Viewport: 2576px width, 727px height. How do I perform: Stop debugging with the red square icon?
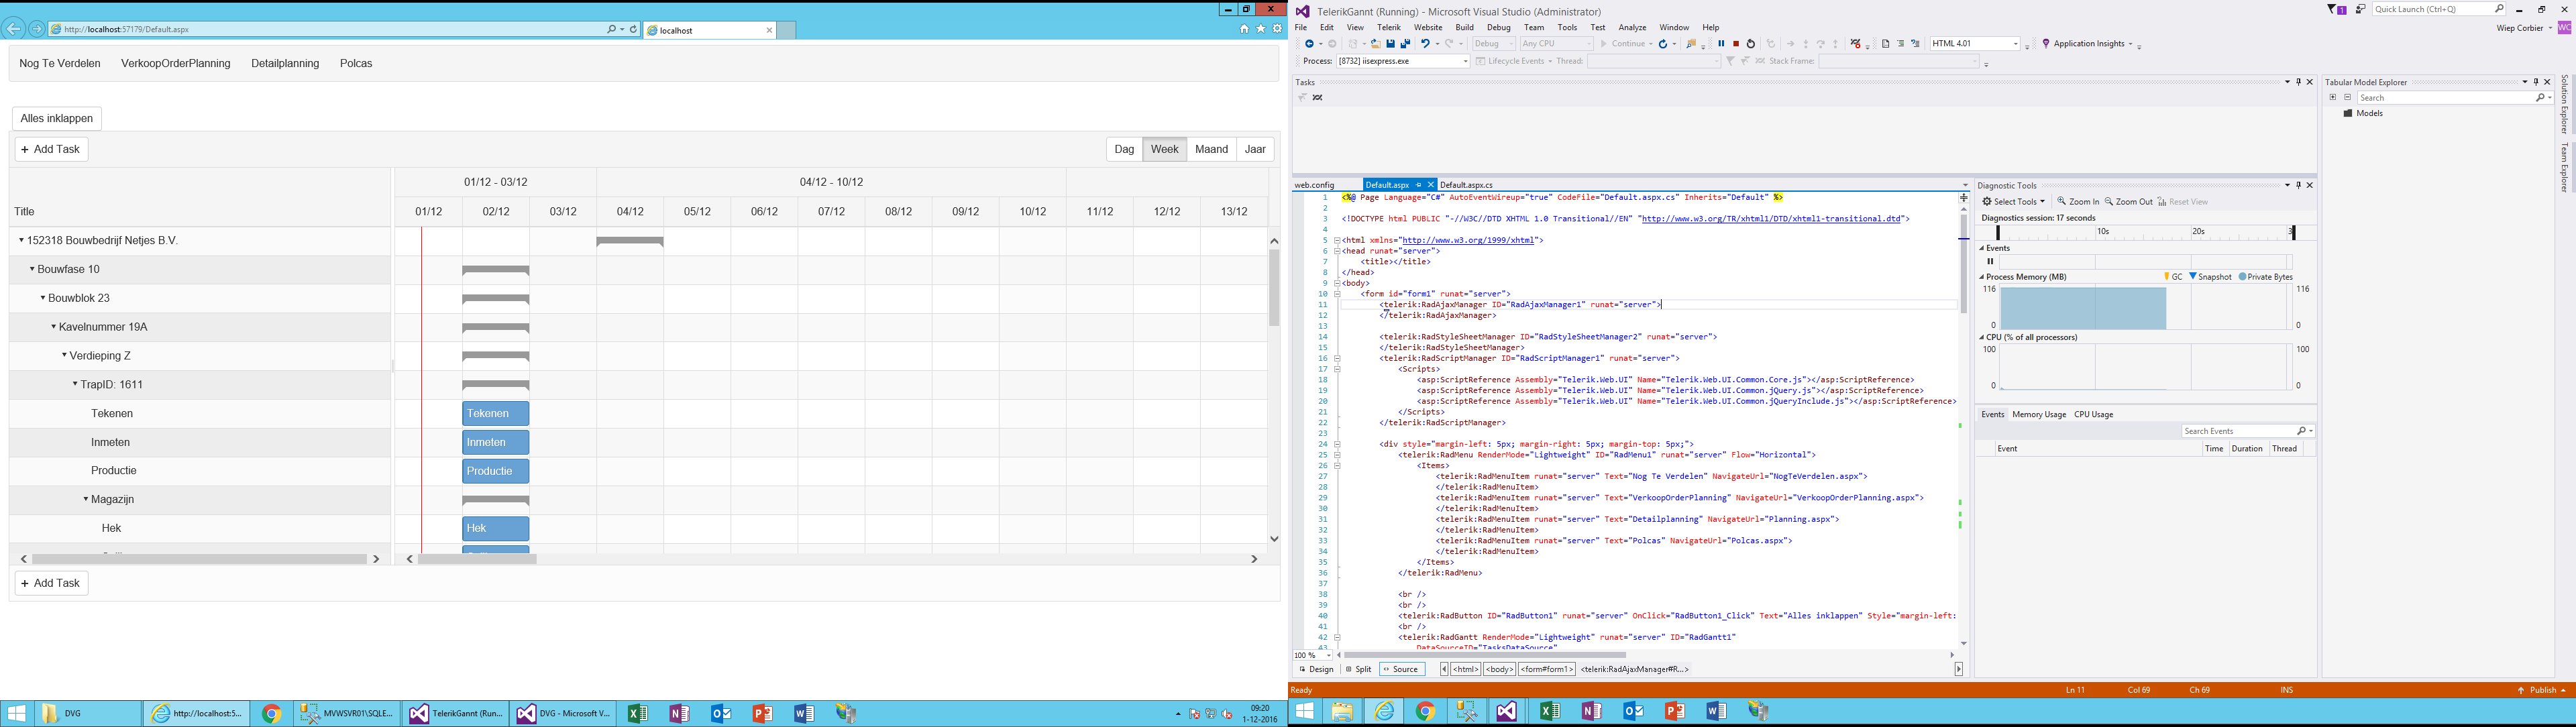[1736, 44]
